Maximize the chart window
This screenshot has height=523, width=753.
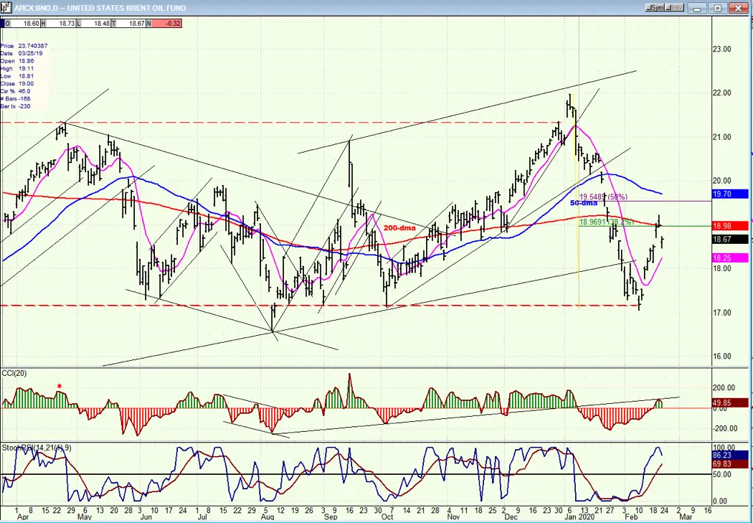[x=718, y=8]
